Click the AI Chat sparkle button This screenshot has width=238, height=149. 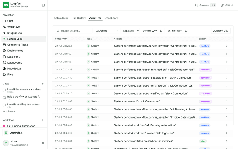227,5
